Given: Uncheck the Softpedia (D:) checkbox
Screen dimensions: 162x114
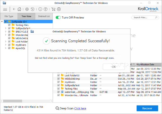Looking at the screenshot, I should (x=6, y=21).
